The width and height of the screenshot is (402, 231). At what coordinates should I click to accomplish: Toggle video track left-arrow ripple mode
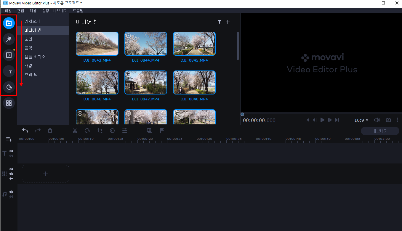(x=11, y=179)
